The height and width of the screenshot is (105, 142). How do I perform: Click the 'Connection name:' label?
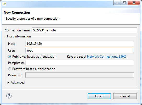click(x=18, y=30)
